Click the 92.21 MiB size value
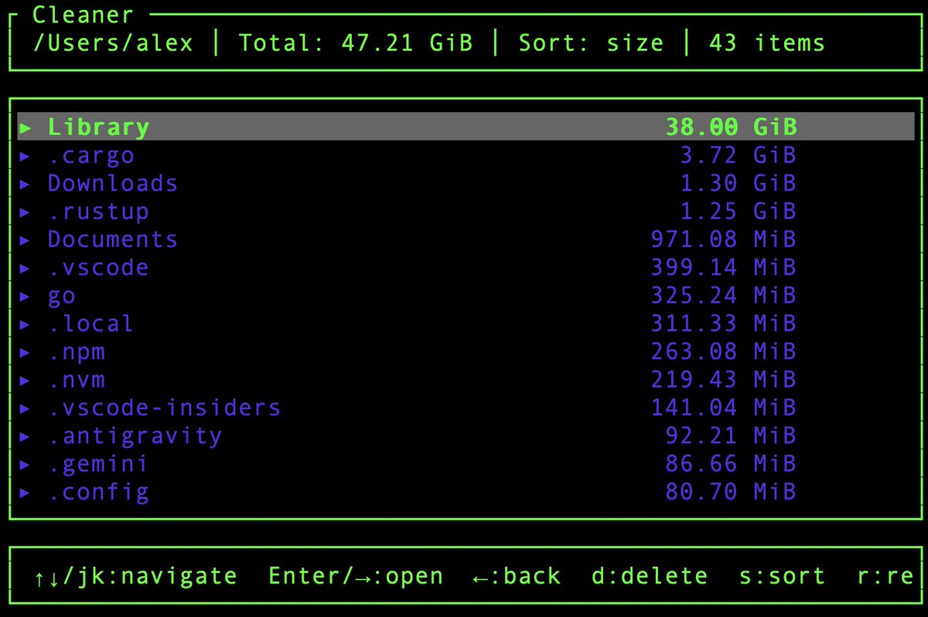Image resolution: width=928 pixels, height=617 pixels. click(x=731, y=436)
